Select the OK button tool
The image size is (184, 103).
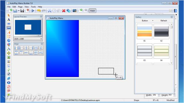[x=9, y=24]
